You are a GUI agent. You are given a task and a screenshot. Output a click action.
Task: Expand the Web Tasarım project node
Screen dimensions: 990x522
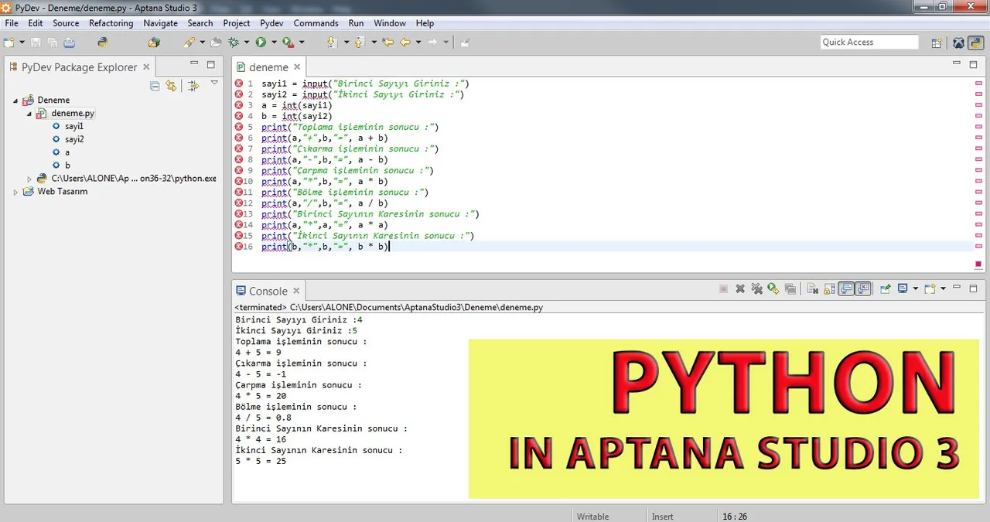pos(16,192)
